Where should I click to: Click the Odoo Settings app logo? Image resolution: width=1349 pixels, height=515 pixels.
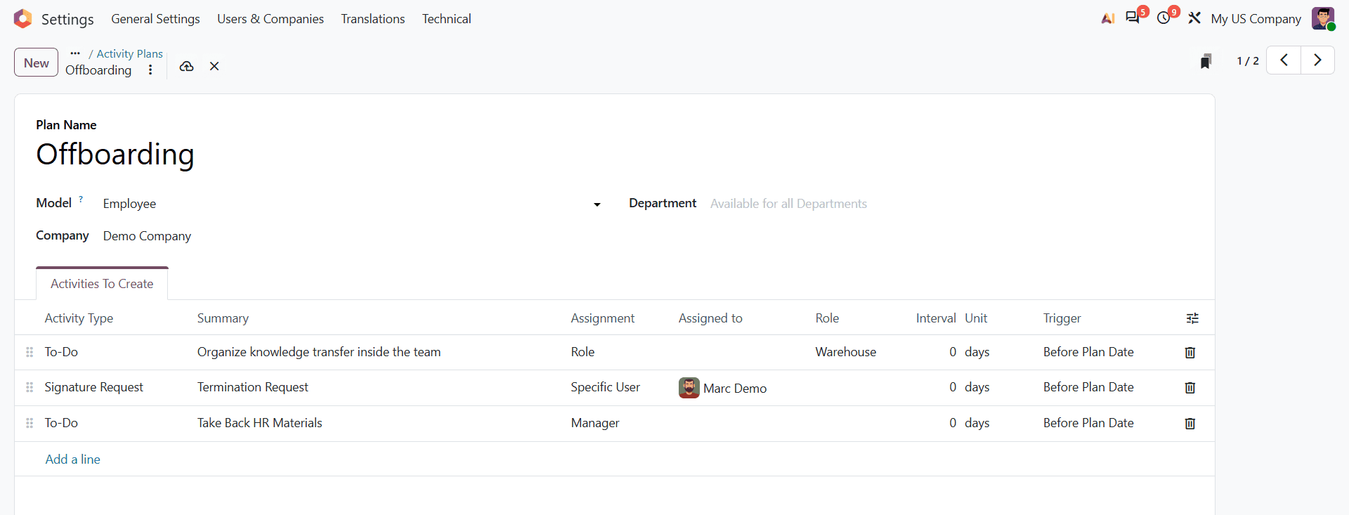pyautogui.click(x=23, y=19)
